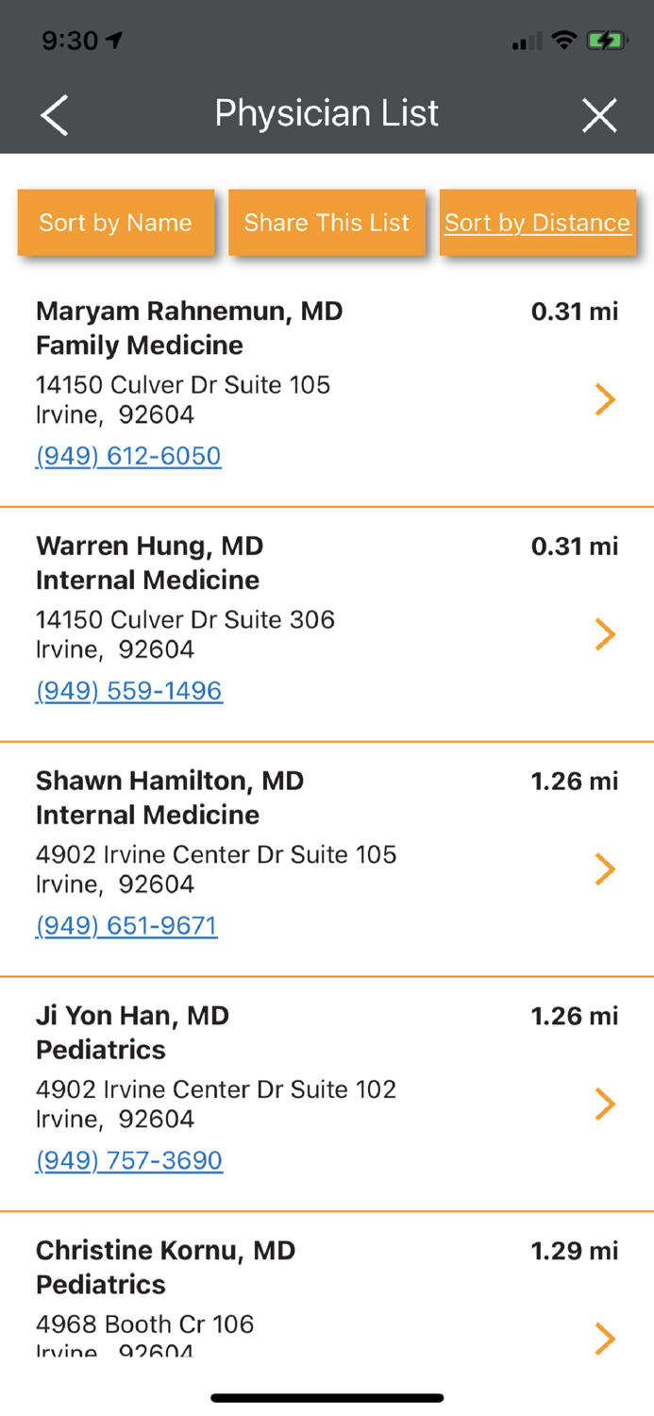Select Sort by Name
This screenshot has height=1416, width=654.
pos(115,223)
